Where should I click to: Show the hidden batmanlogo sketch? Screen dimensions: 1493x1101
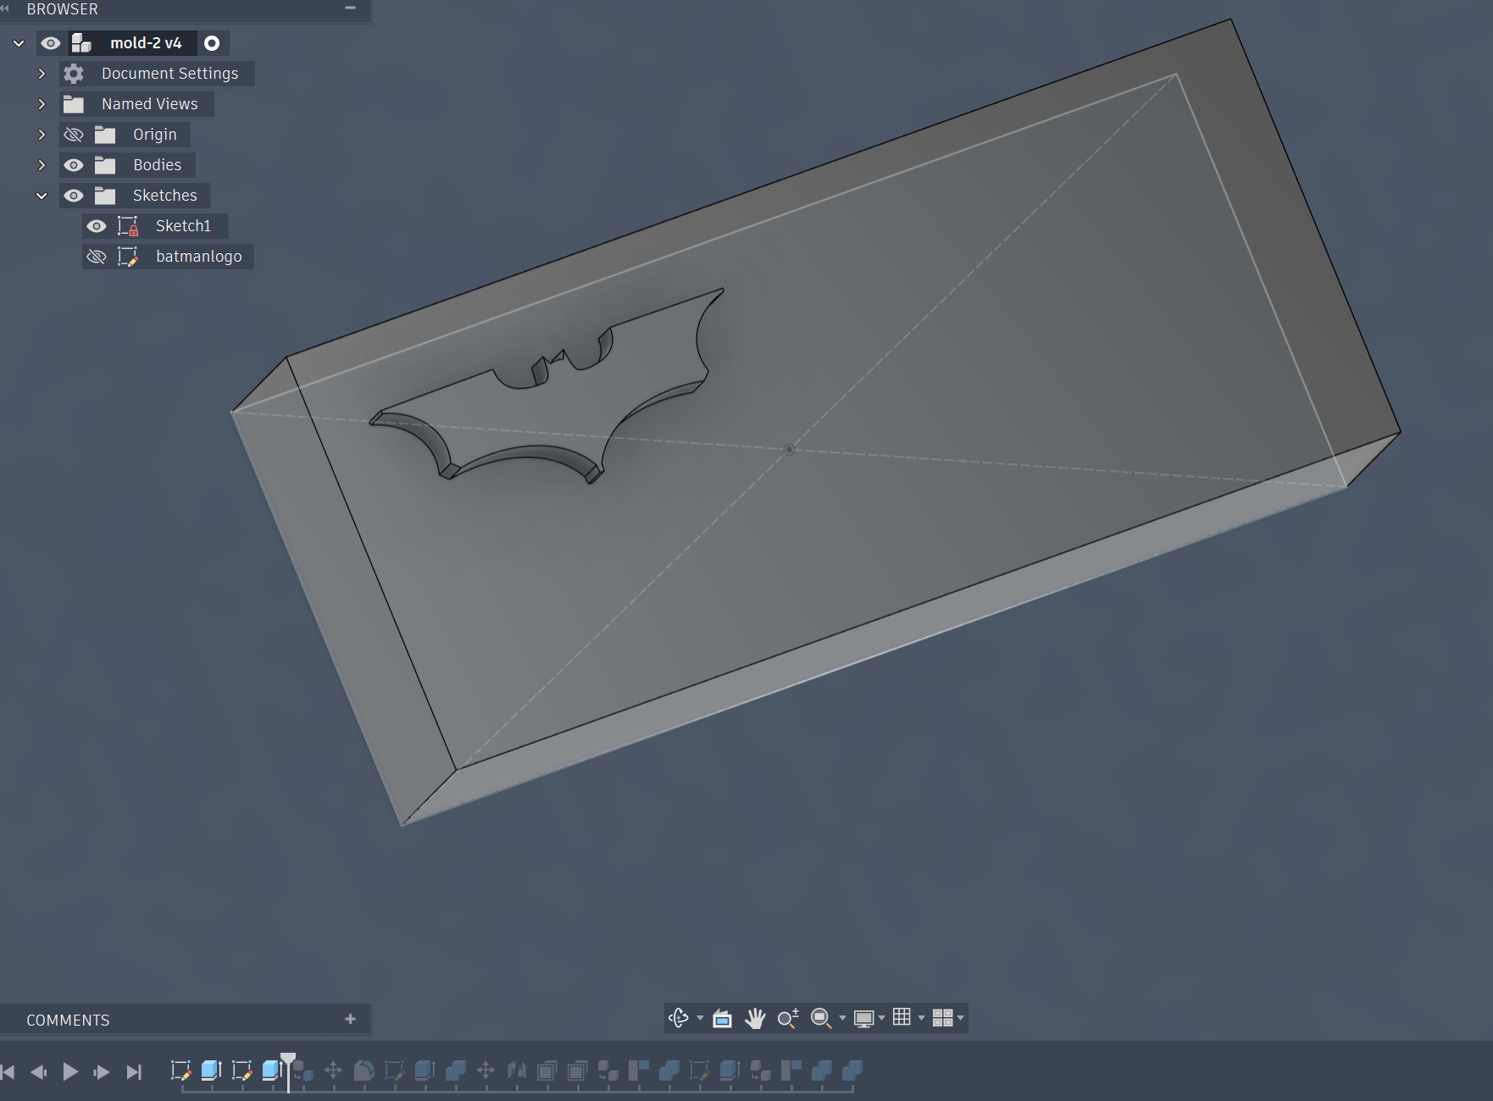tap(97, 257)
